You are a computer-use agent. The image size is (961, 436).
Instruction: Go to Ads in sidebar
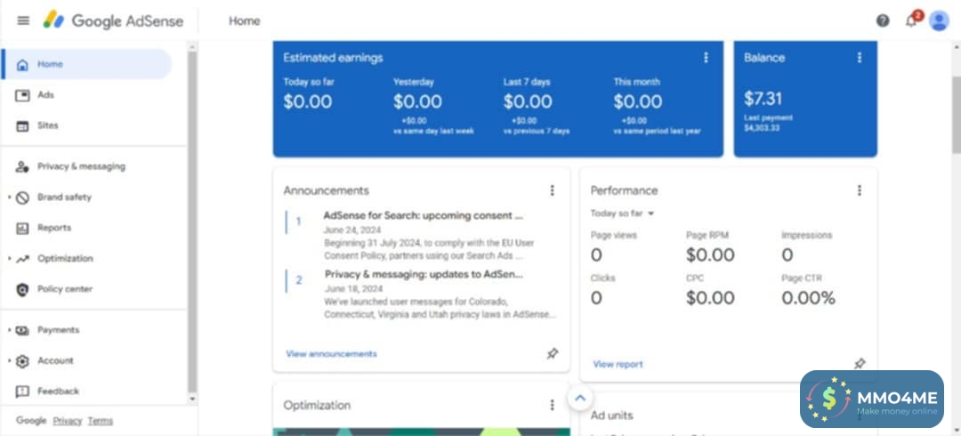(44, 95)
